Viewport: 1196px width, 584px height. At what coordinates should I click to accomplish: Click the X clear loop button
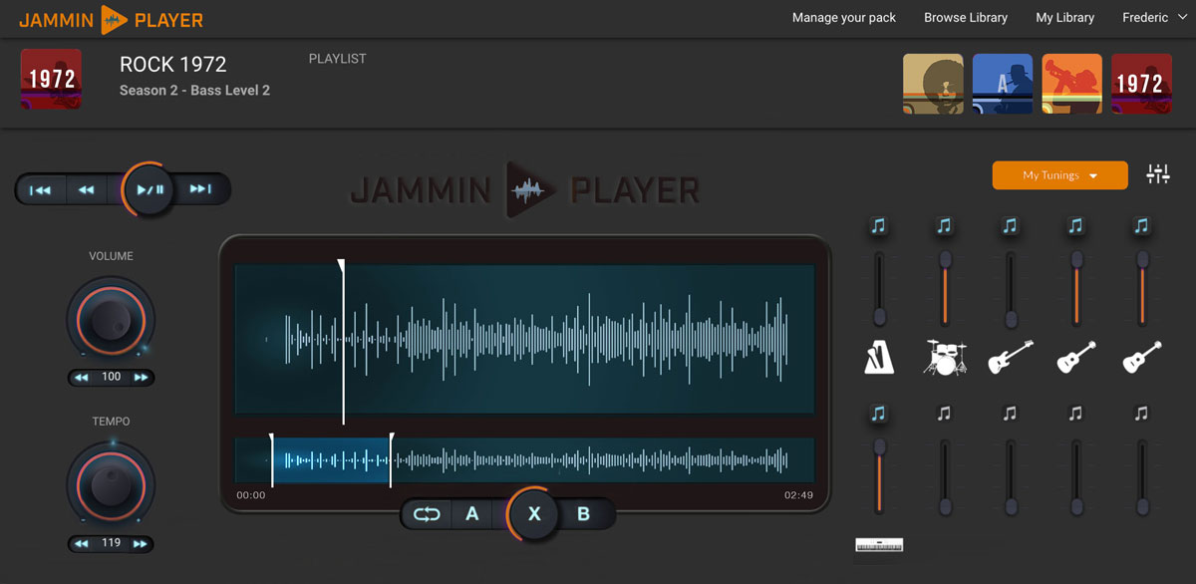pos(534,514)
